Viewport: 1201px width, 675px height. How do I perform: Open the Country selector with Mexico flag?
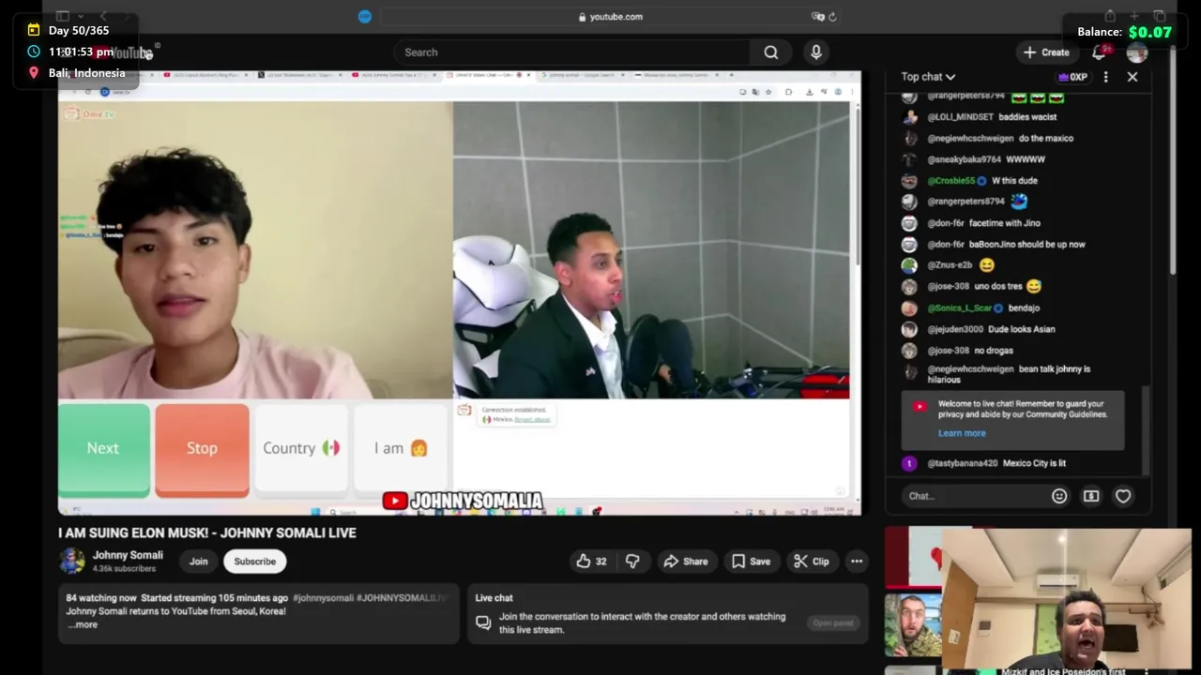[x=301, y=448]
